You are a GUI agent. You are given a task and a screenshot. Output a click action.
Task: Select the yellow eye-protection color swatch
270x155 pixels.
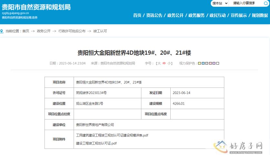tap(200, 63)
